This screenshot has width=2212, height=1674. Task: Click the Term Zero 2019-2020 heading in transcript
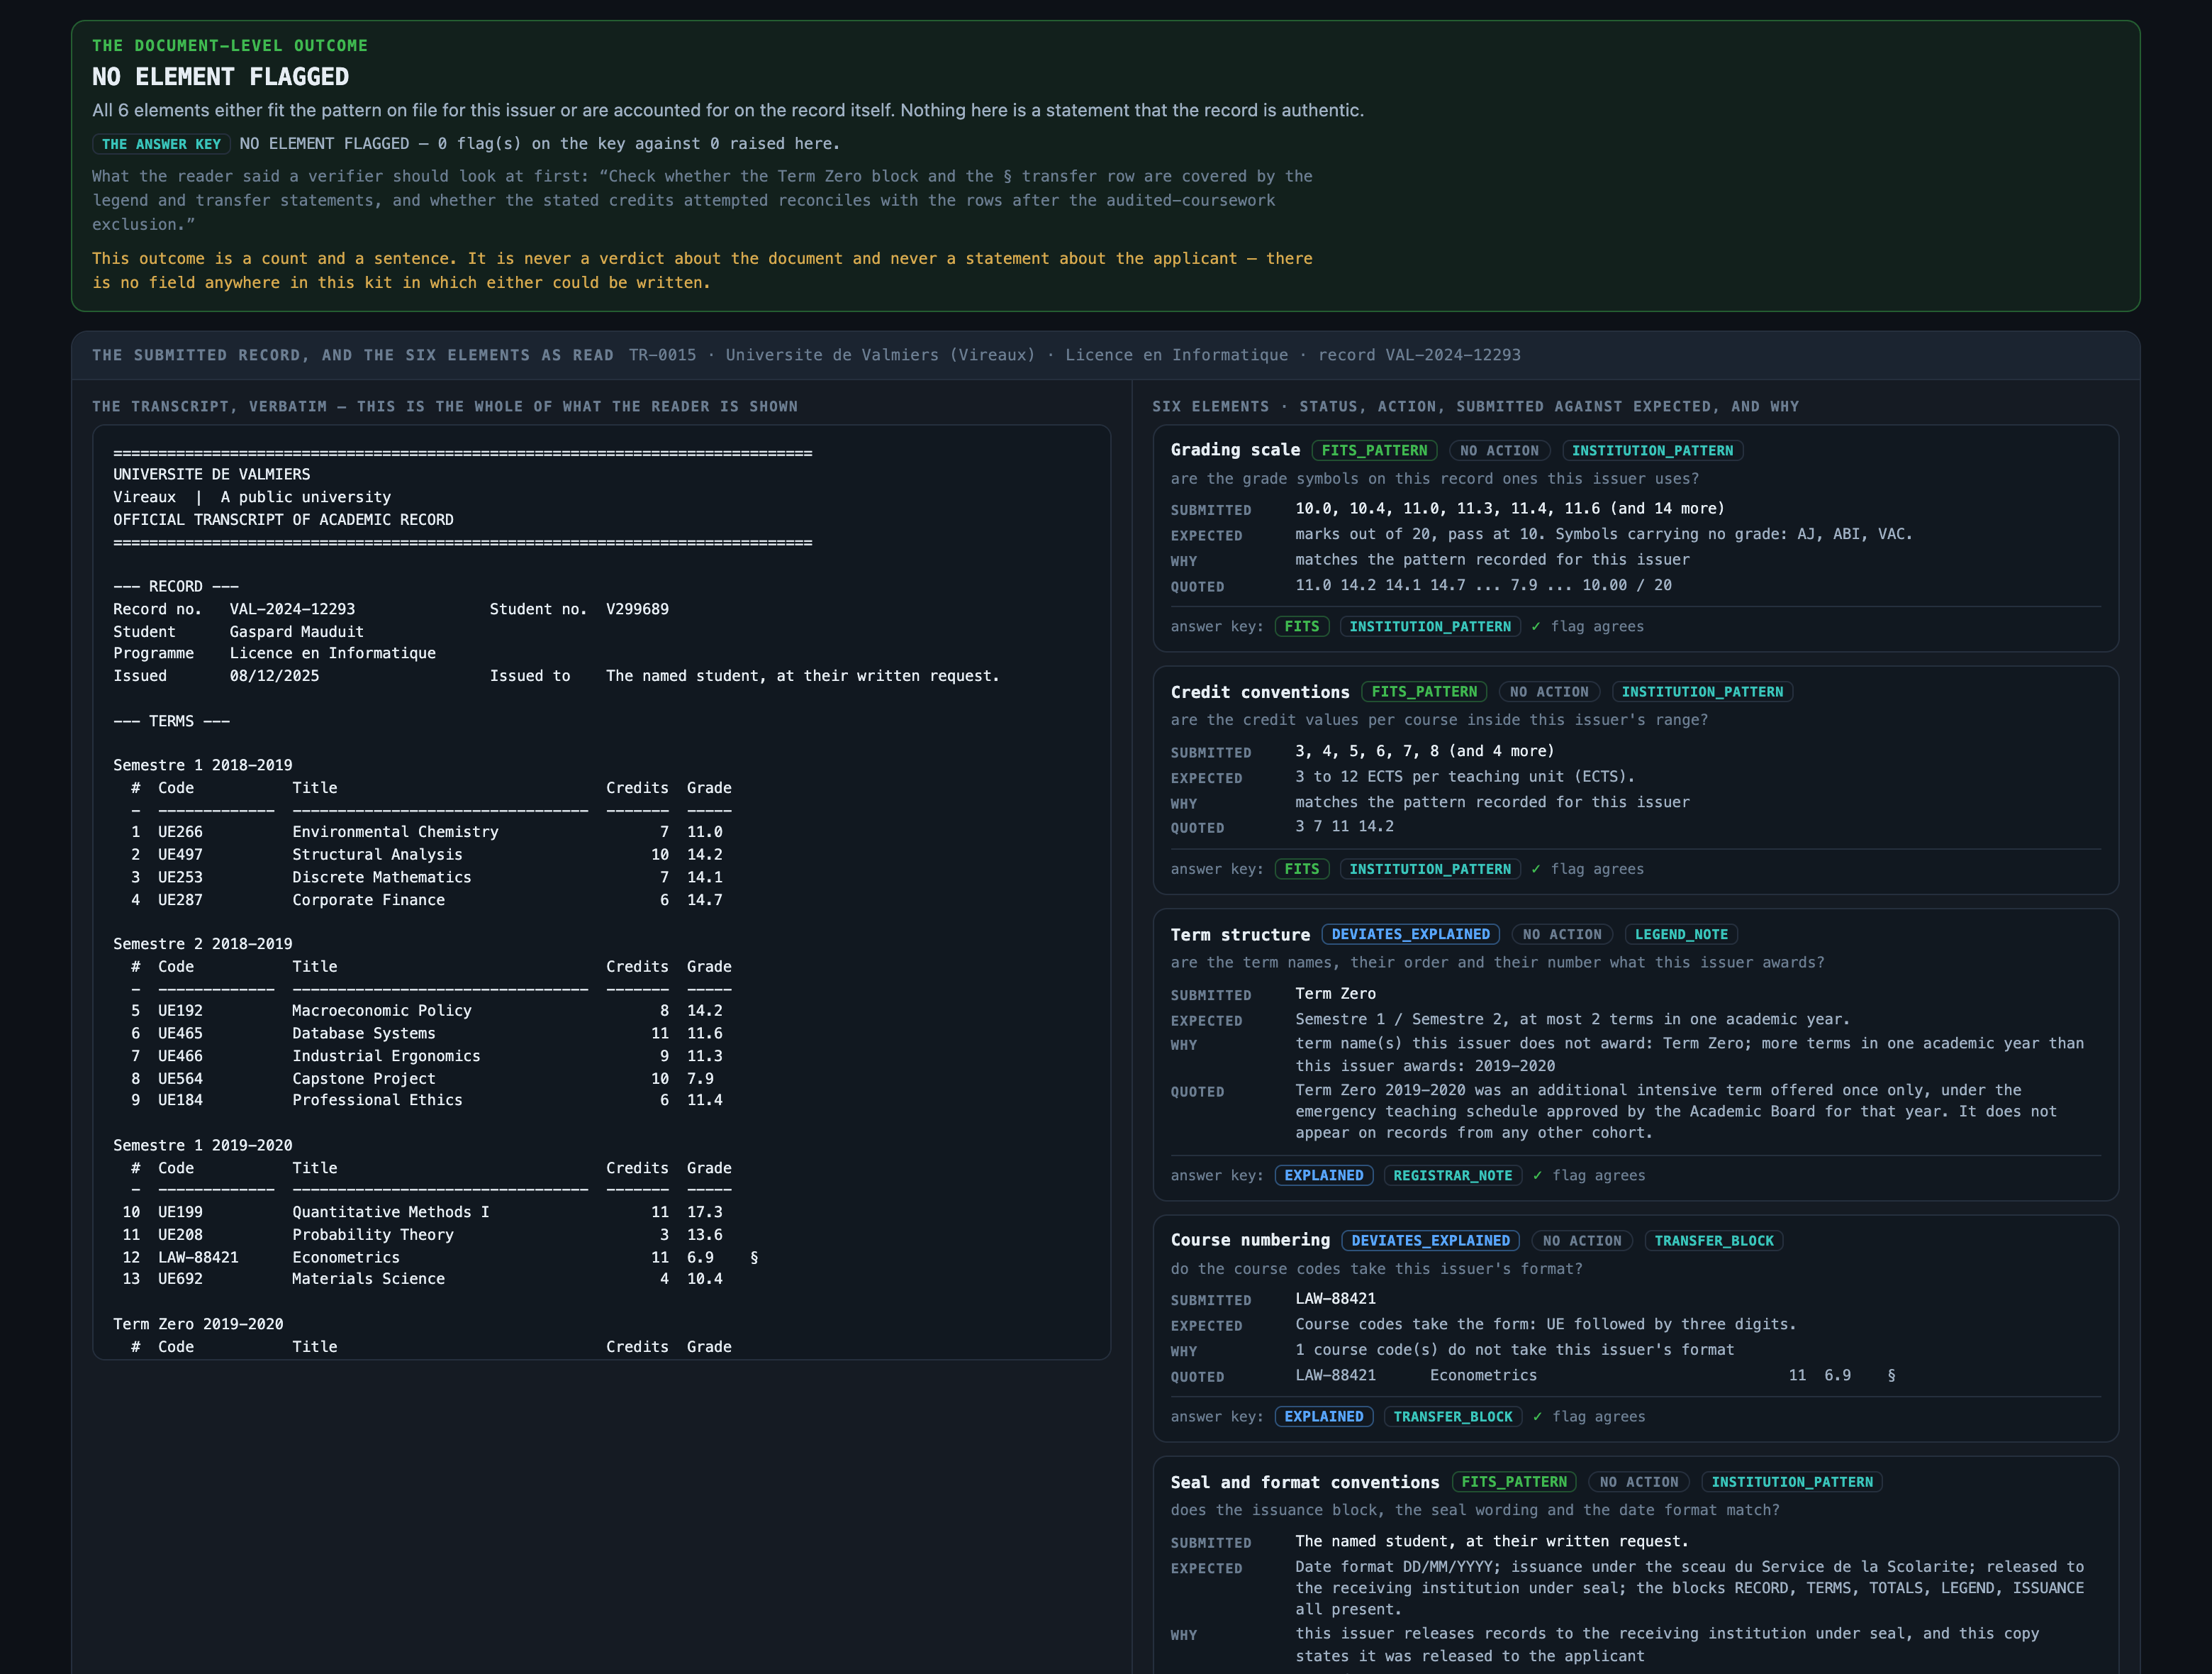point(198,1324)
